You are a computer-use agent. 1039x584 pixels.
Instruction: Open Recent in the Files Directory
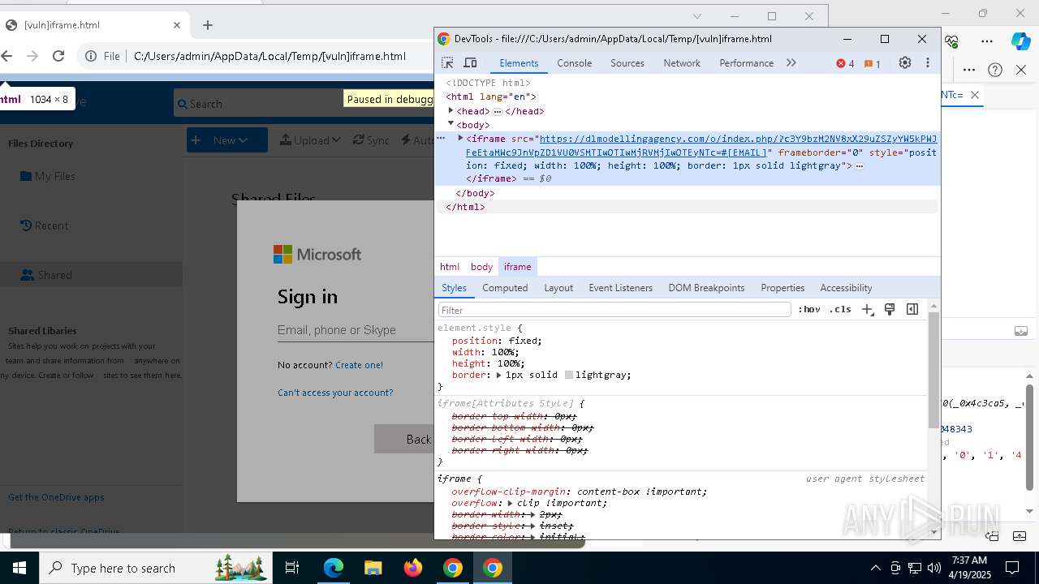[x=44, y=225]
